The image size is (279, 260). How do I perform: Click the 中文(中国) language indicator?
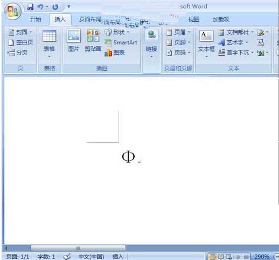point(91,256)
